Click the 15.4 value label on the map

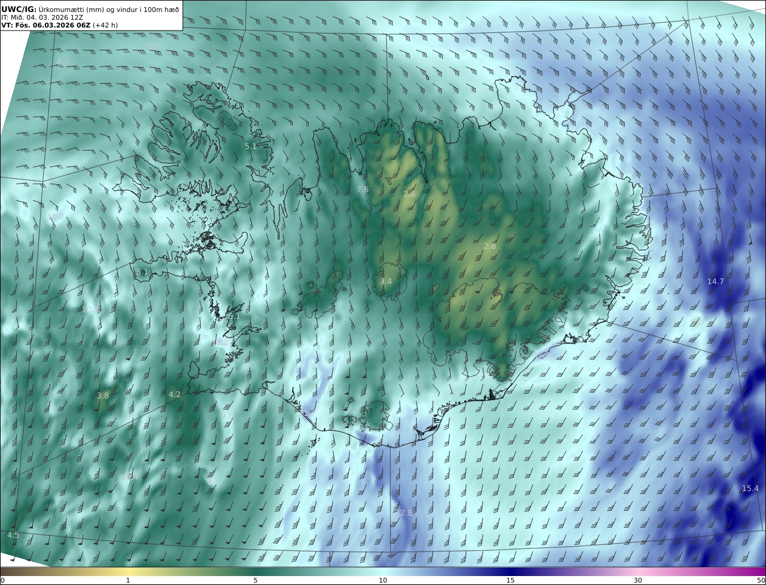pos(750,489)
